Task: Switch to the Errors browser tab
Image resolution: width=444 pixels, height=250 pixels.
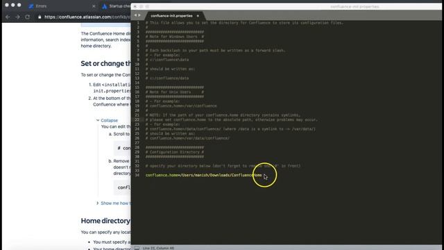Action: click(x=41, y=6)
